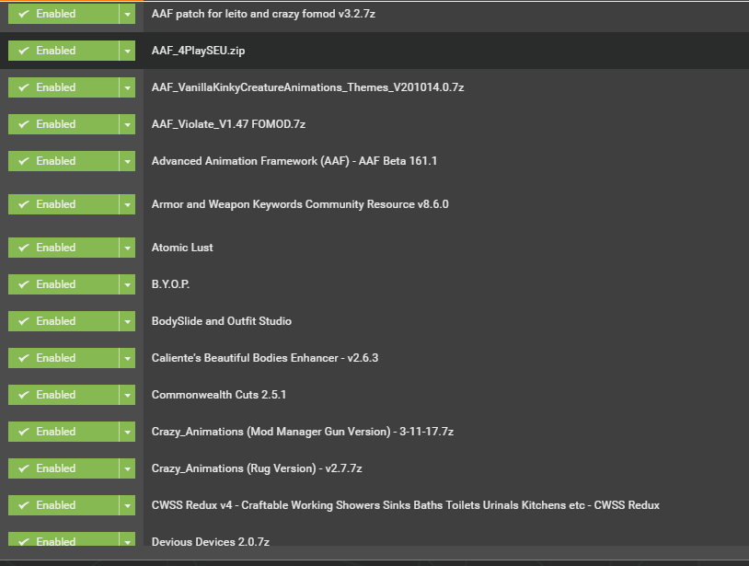Select Caliente's Beautiful Bodies Enhancer - v2.6.3

coord(265,358)
